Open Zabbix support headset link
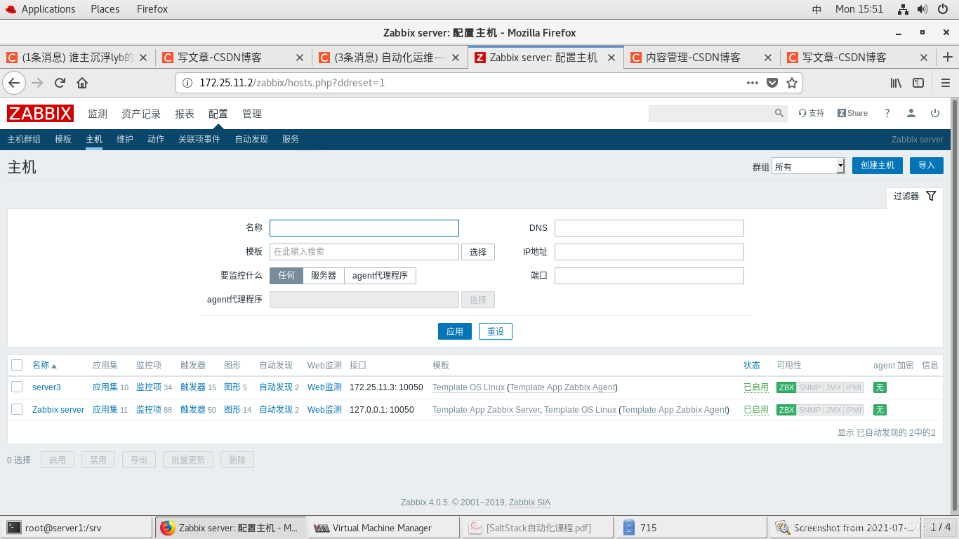 812,113
